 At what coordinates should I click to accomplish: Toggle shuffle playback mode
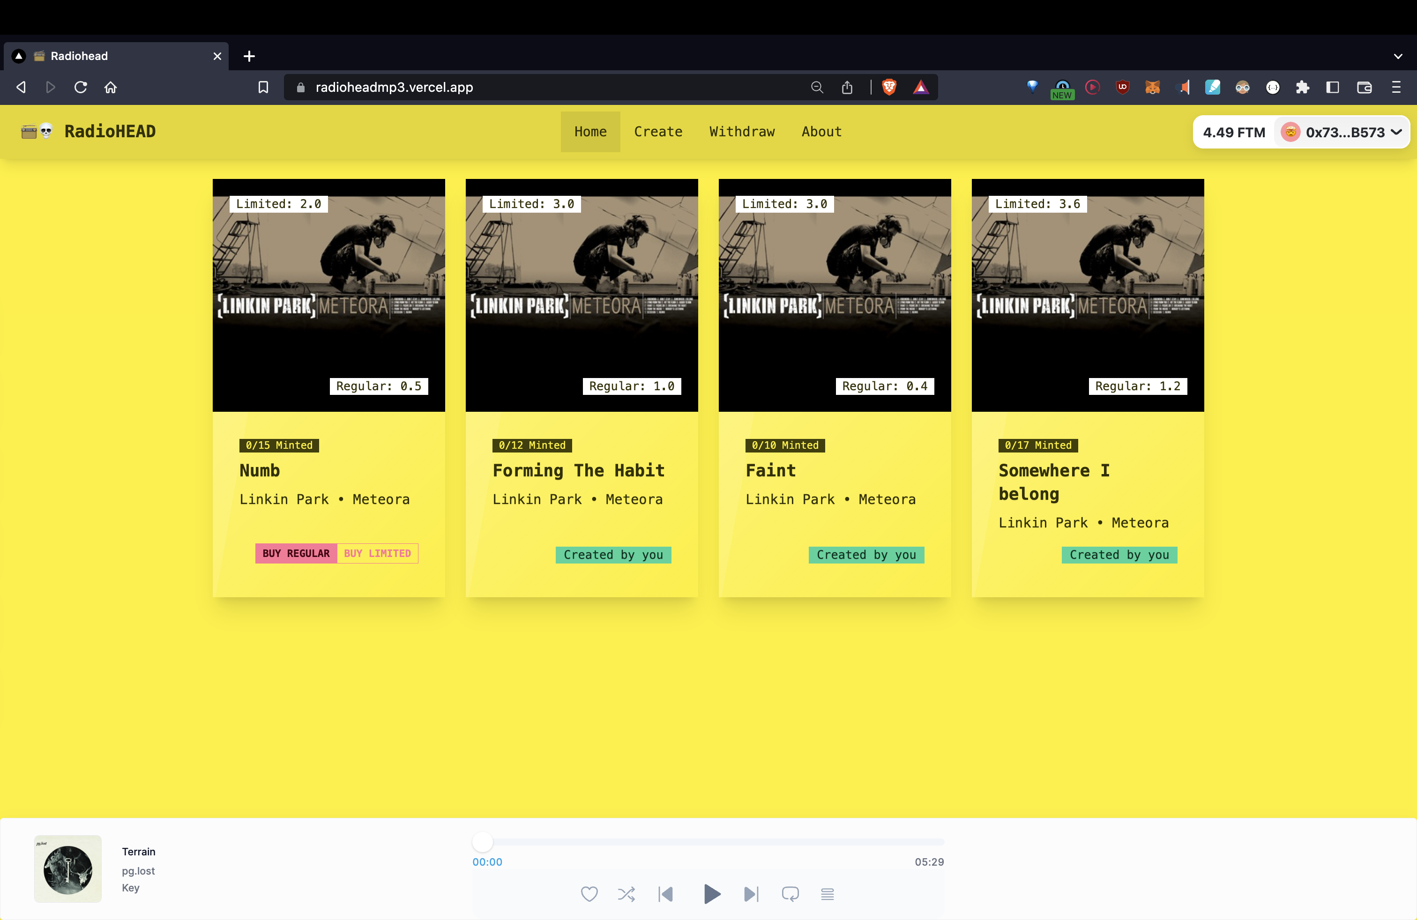[626, 894]
